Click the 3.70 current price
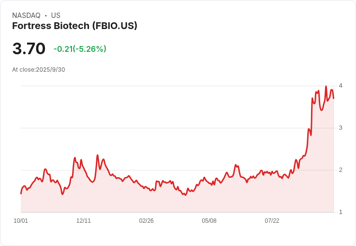356x246 pixels. (29, 49)
